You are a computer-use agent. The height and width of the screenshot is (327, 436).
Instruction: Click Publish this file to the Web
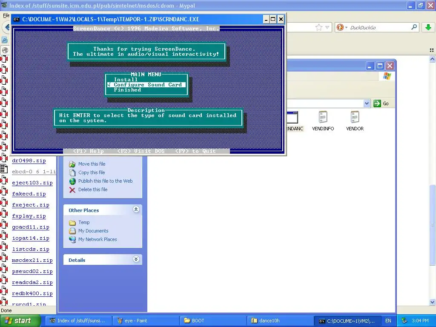click(x=106, y=181)
